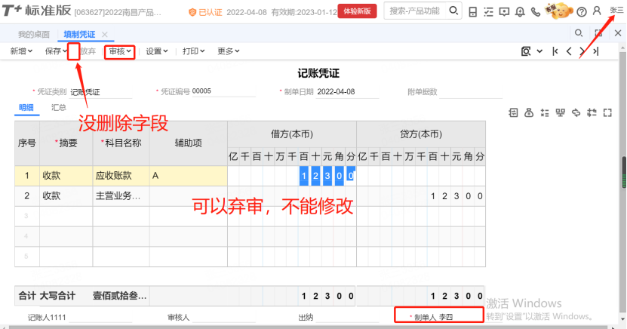
Task: Click the notification bell icon
Action: tap(521, 12)
